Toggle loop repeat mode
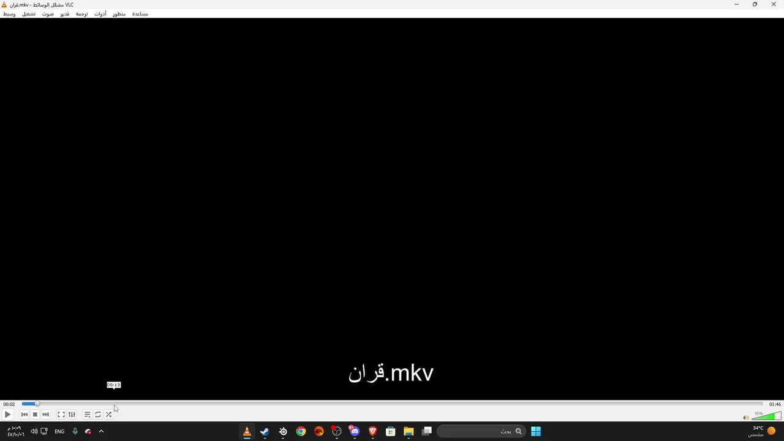This screenshot has height=441, width=784. pyautogui.click(x=98, y=415)
